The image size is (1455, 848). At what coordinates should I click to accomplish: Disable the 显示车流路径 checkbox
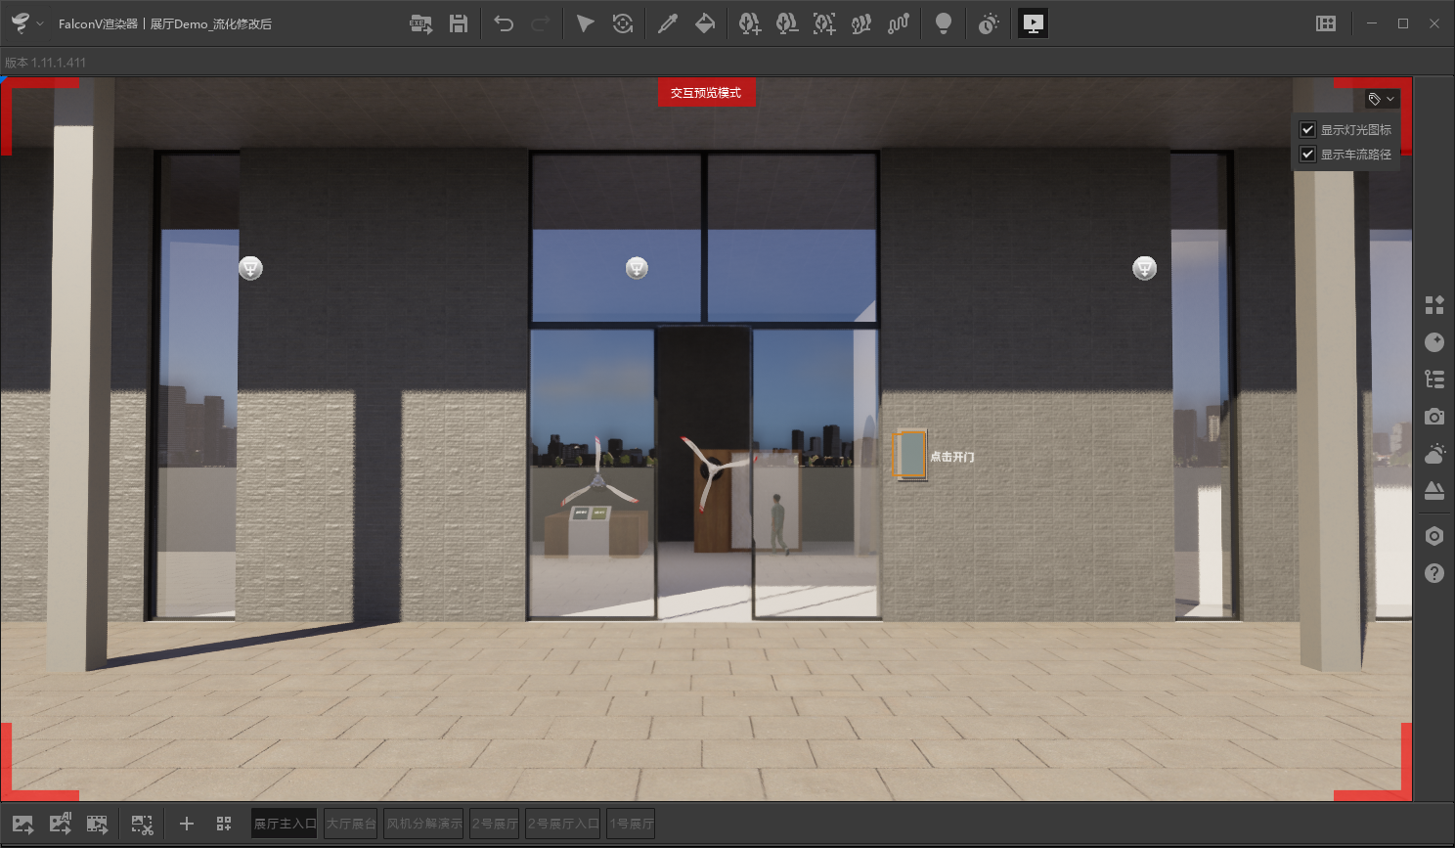(x=1307, y=154)
